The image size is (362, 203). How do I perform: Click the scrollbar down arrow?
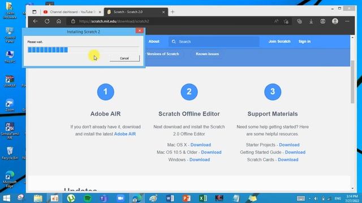[x=352, y=188]
